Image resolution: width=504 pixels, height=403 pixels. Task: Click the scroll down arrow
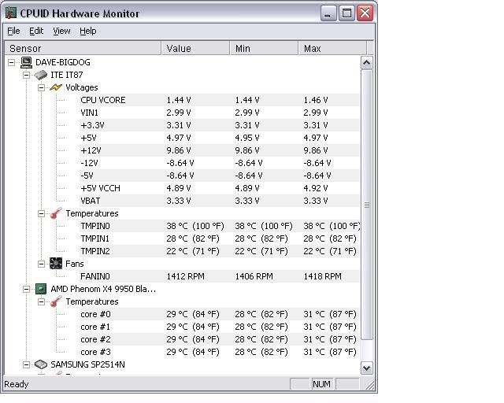tap(367, 368)
